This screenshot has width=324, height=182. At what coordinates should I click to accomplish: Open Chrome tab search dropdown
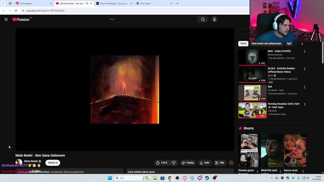(x=3, y=4)
